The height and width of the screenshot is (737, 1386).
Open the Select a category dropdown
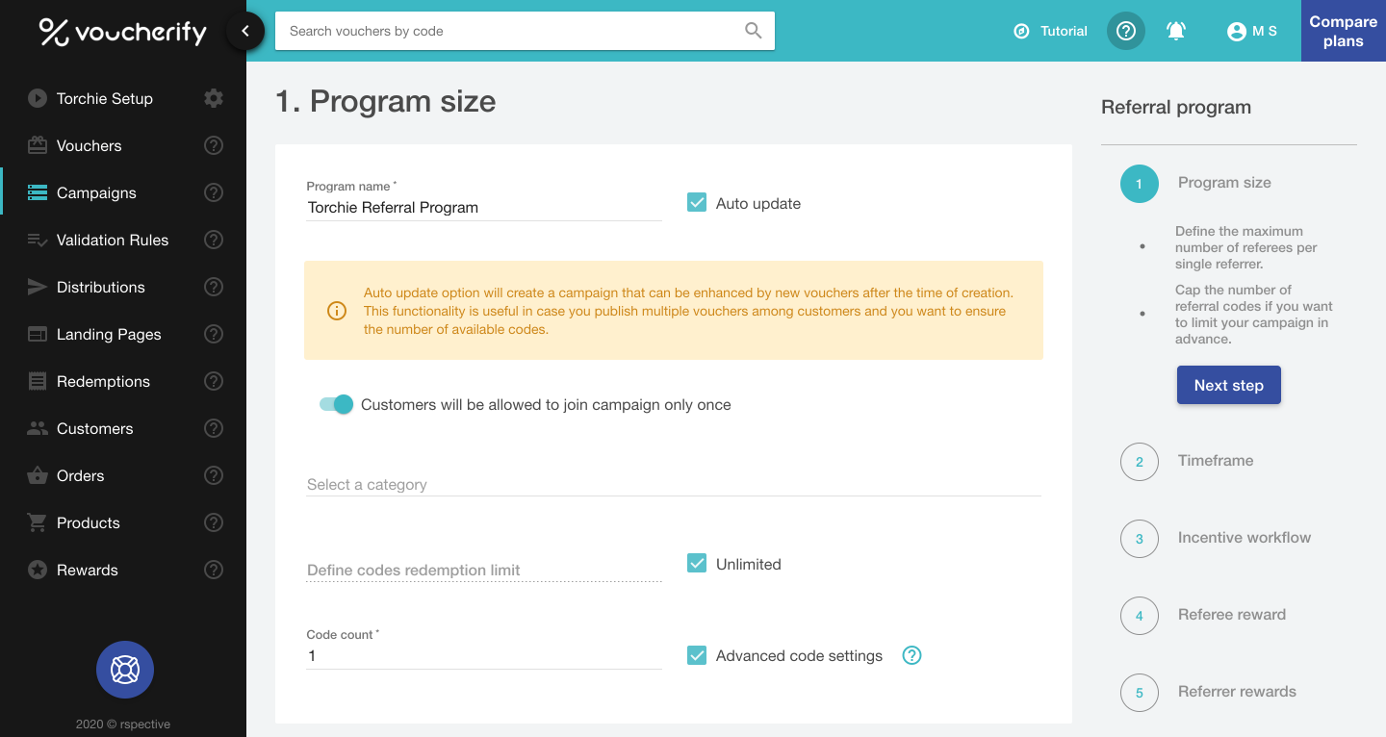(673, 485)
